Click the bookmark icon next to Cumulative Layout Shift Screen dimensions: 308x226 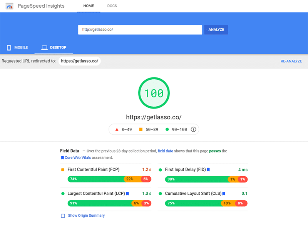(x=224, y=194)
